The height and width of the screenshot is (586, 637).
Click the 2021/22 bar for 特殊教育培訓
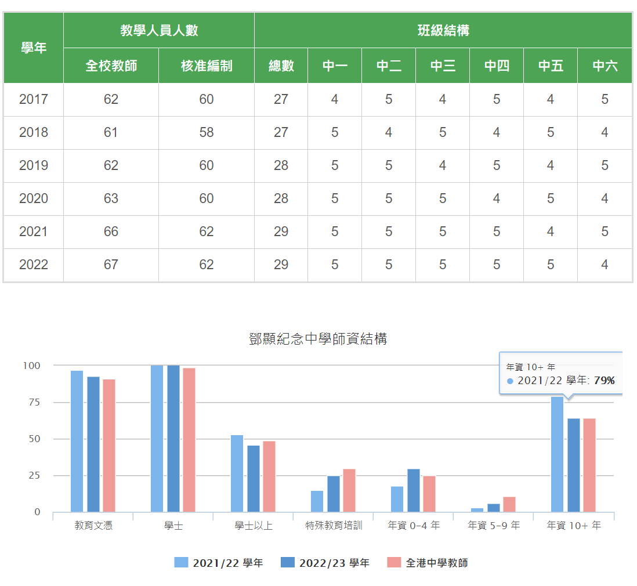point(317,501)
